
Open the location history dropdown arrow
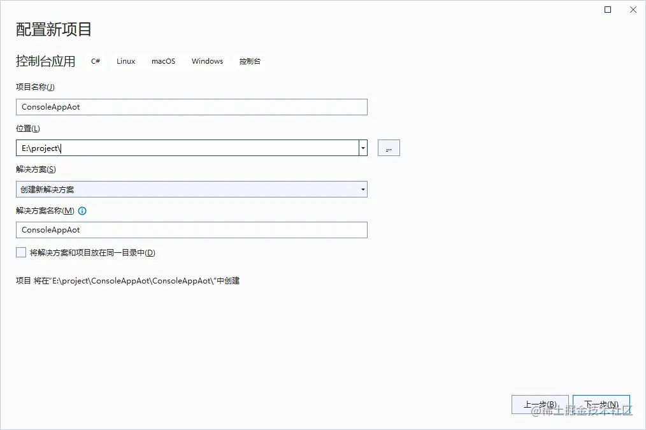[363, 148]
